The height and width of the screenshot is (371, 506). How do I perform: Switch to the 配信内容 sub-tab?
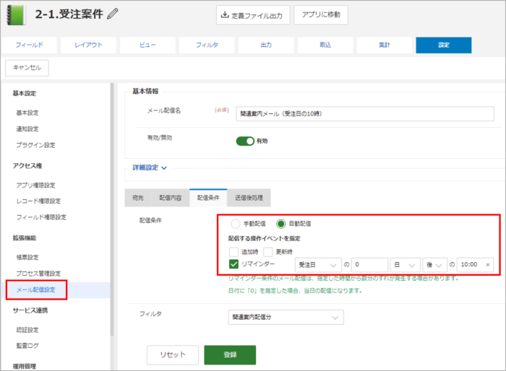(x=171, y=198)
